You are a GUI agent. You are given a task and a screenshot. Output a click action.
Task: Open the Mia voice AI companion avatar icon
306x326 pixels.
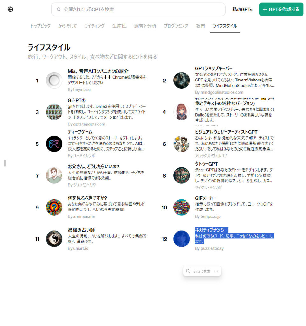pyautogui.click(x=54, y=80)
